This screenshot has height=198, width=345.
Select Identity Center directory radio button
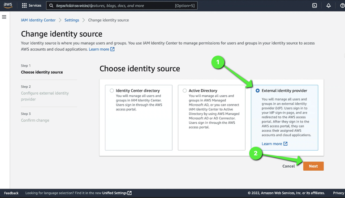pyautogui.click(x=112, y=90)
